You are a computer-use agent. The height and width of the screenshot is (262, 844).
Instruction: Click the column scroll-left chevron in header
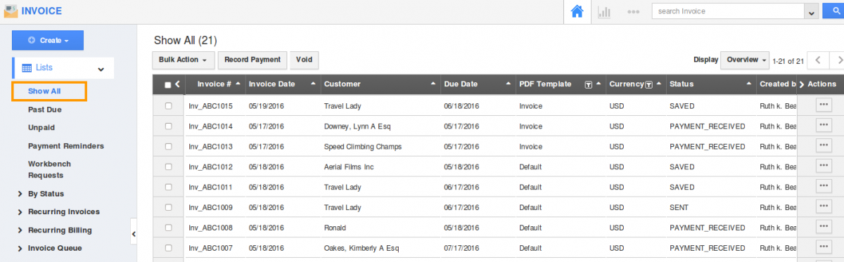coord(177,84)
